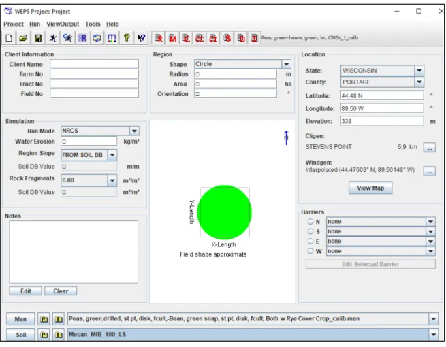Click the Edit notes button
This screenshot has height=347, width=446.
tap(25, 291)
